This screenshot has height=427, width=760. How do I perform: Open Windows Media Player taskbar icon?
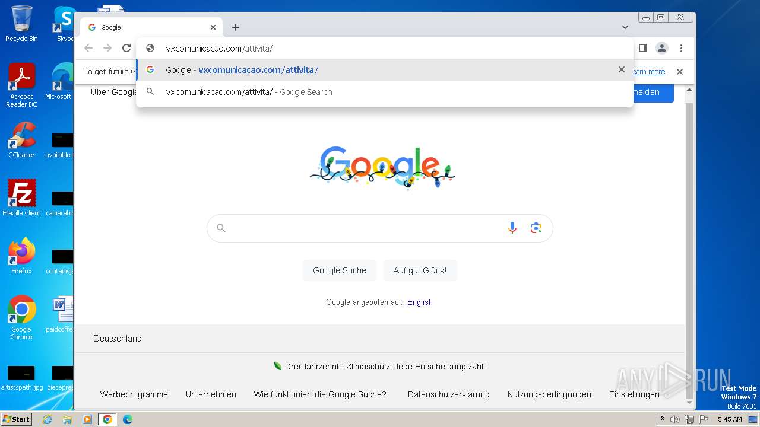coord(87,419)
